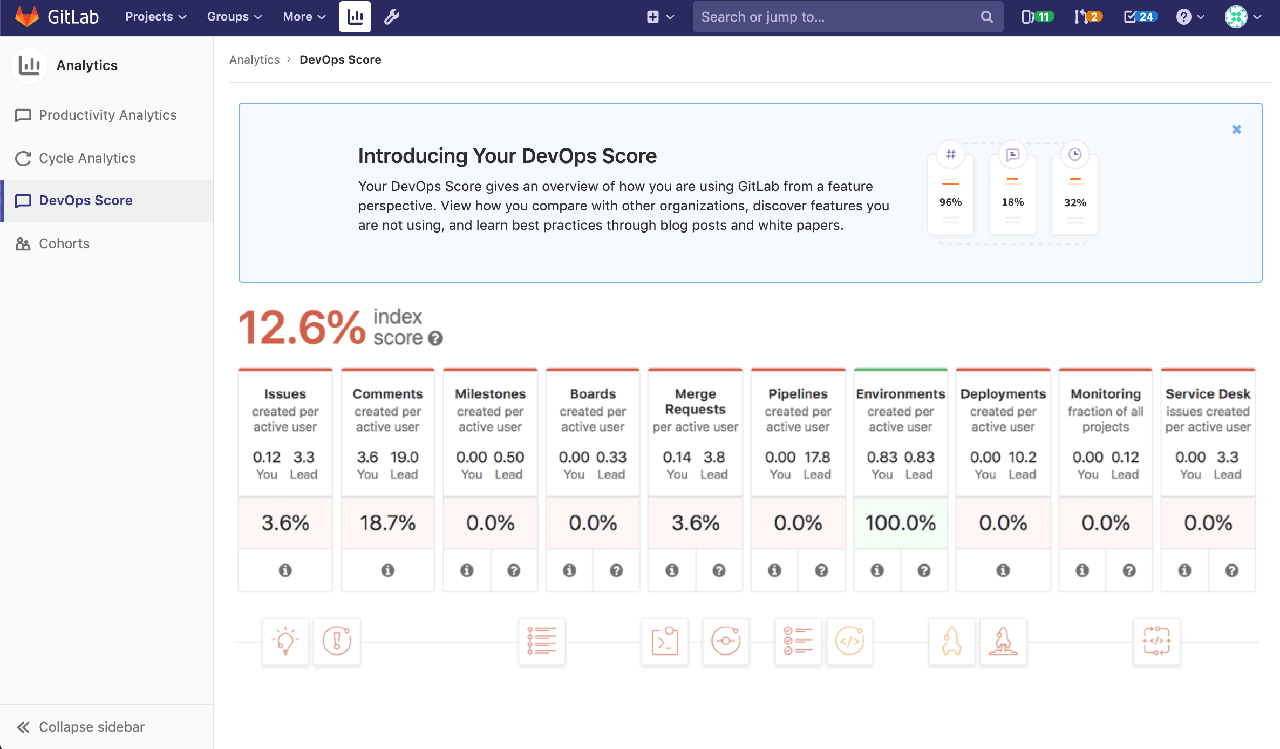Expand the user avatar menu
Screen dimensions: 1280x749
tap(1242, 17)
